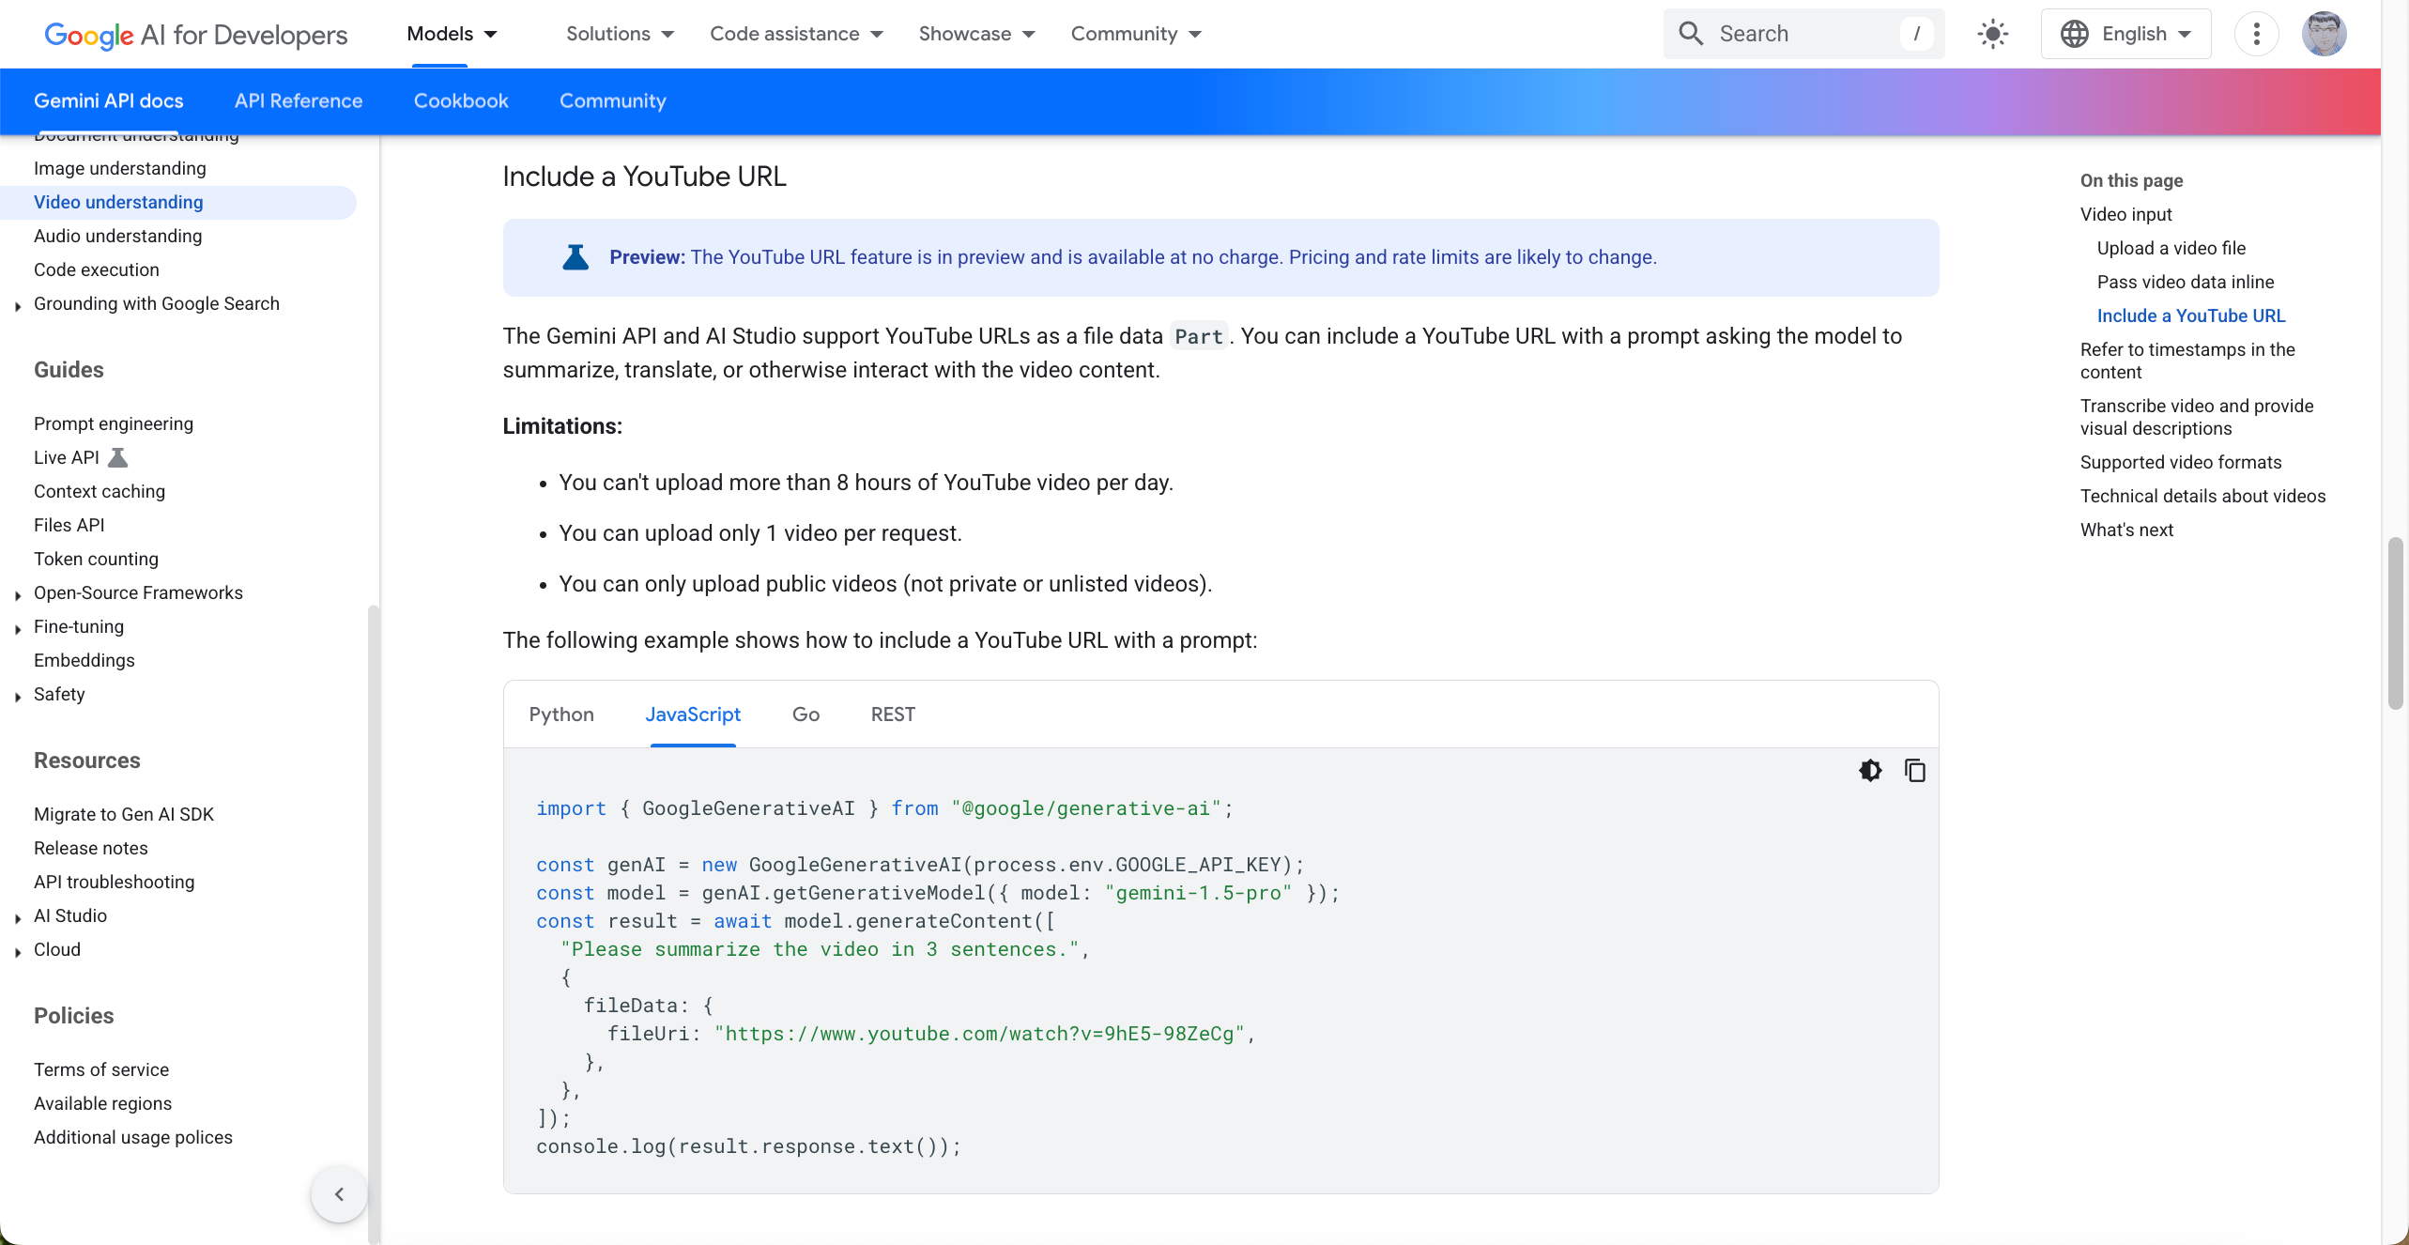Select the Python code tab
2409x1245 pixels.
[561, 715]
